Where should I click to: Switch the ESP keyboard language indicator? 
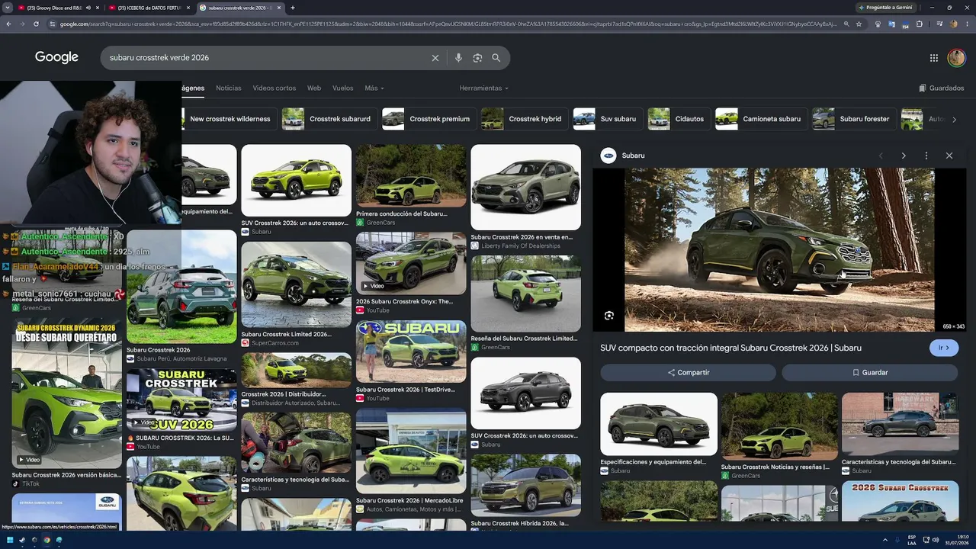pyautogui.click(x=912, y=541)
